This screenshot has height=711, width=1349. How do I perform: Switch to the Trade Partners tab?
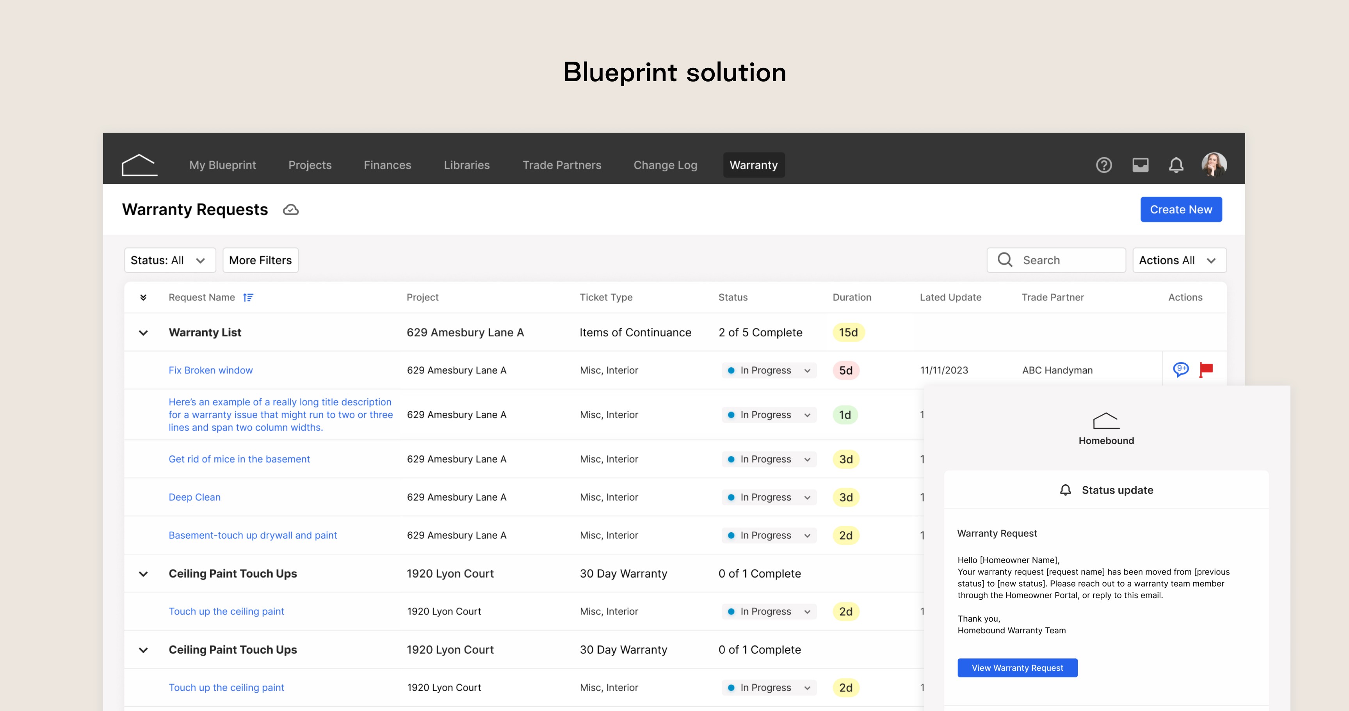[x=561, y=165]
